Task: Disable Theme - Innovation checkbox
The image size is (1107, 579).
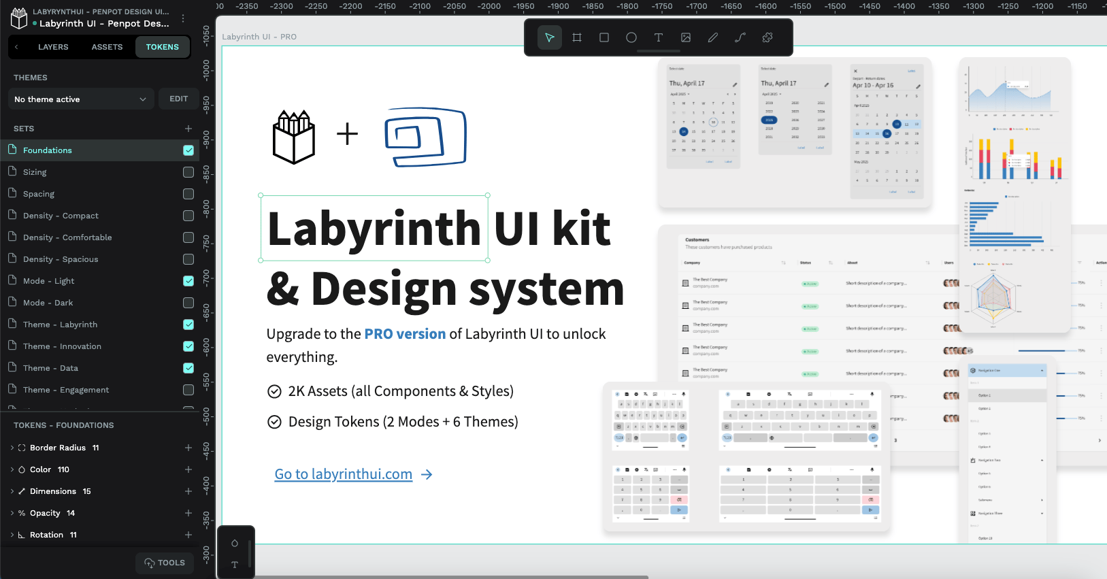Action: [x=188, y=346]
